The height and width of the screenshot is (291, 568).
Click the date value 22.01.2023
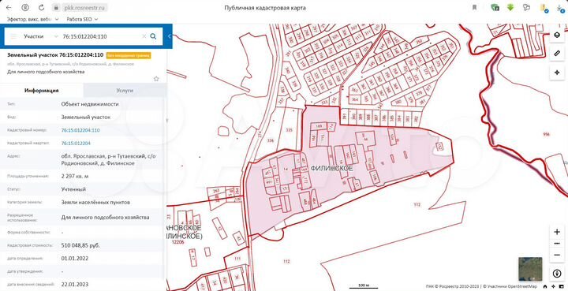point(75,285)
